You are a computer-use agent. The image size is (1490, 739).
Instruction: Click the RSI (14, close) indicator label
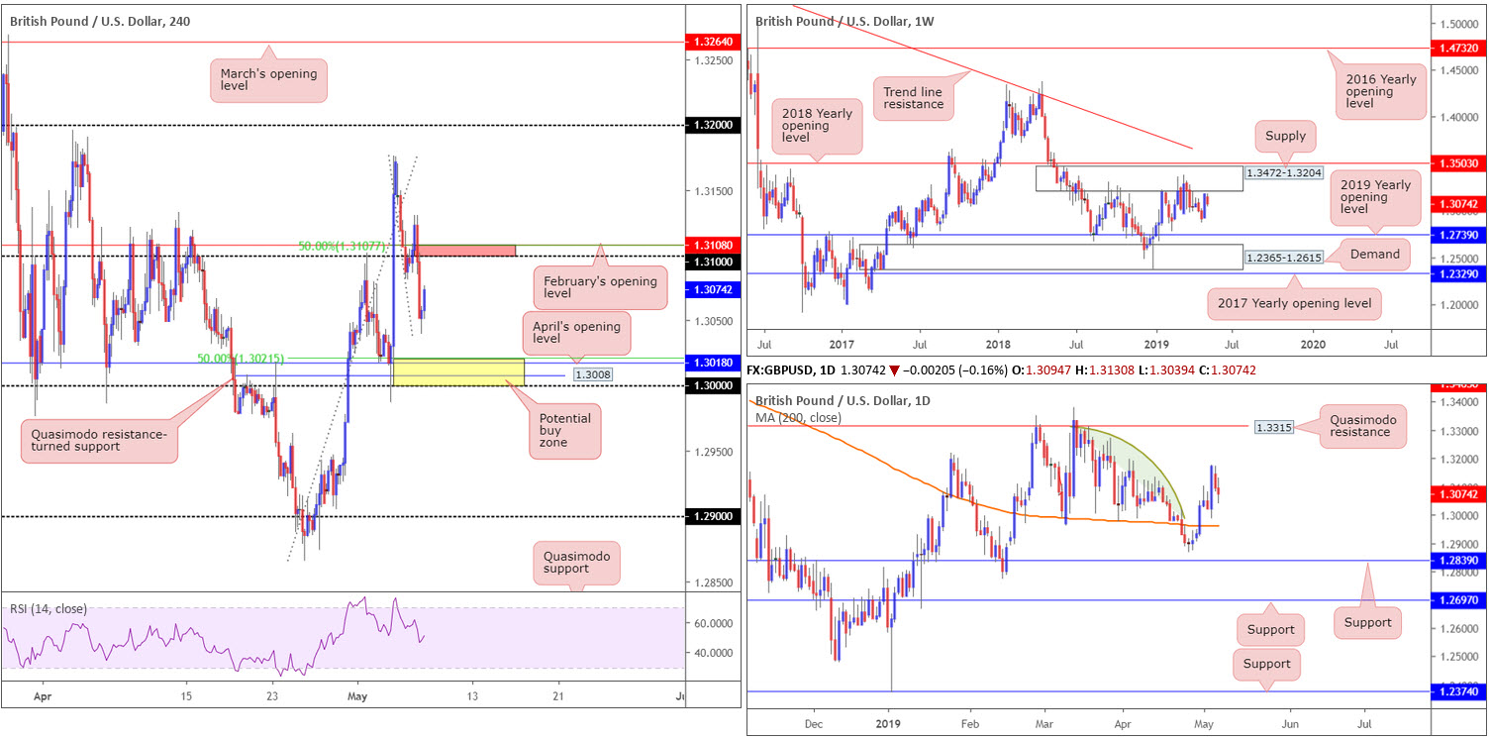(x=49, y=608)
